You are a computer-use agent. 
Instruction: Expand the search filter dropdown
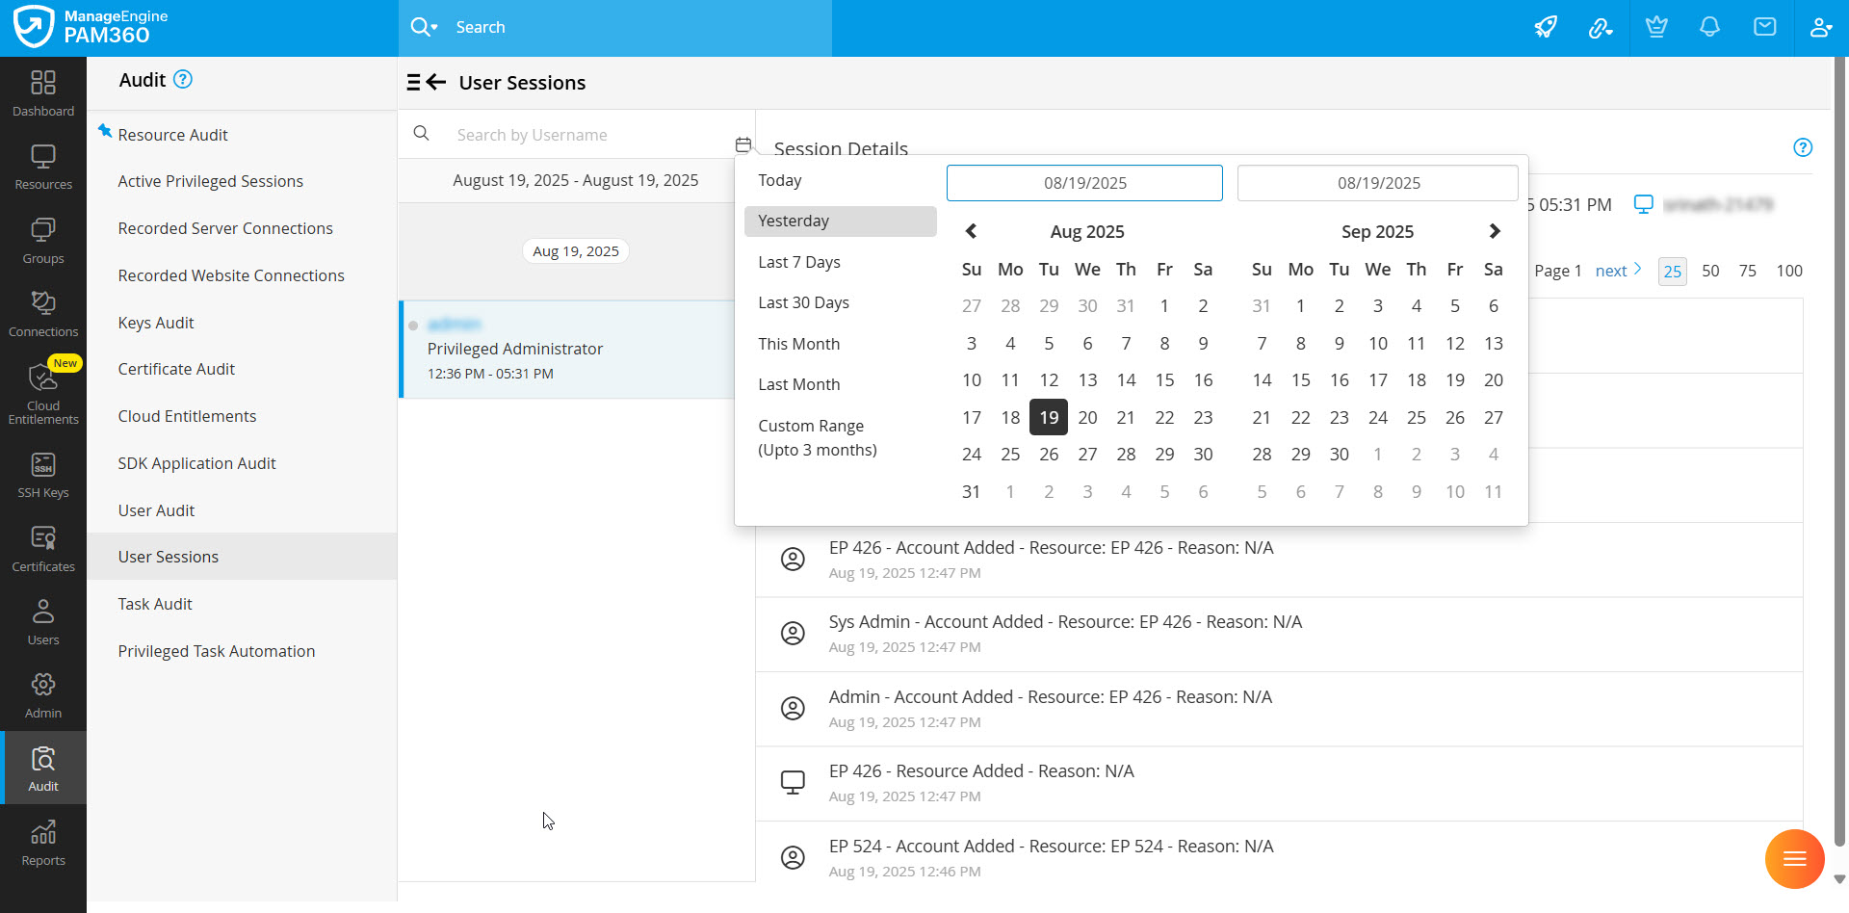point(424,27)
